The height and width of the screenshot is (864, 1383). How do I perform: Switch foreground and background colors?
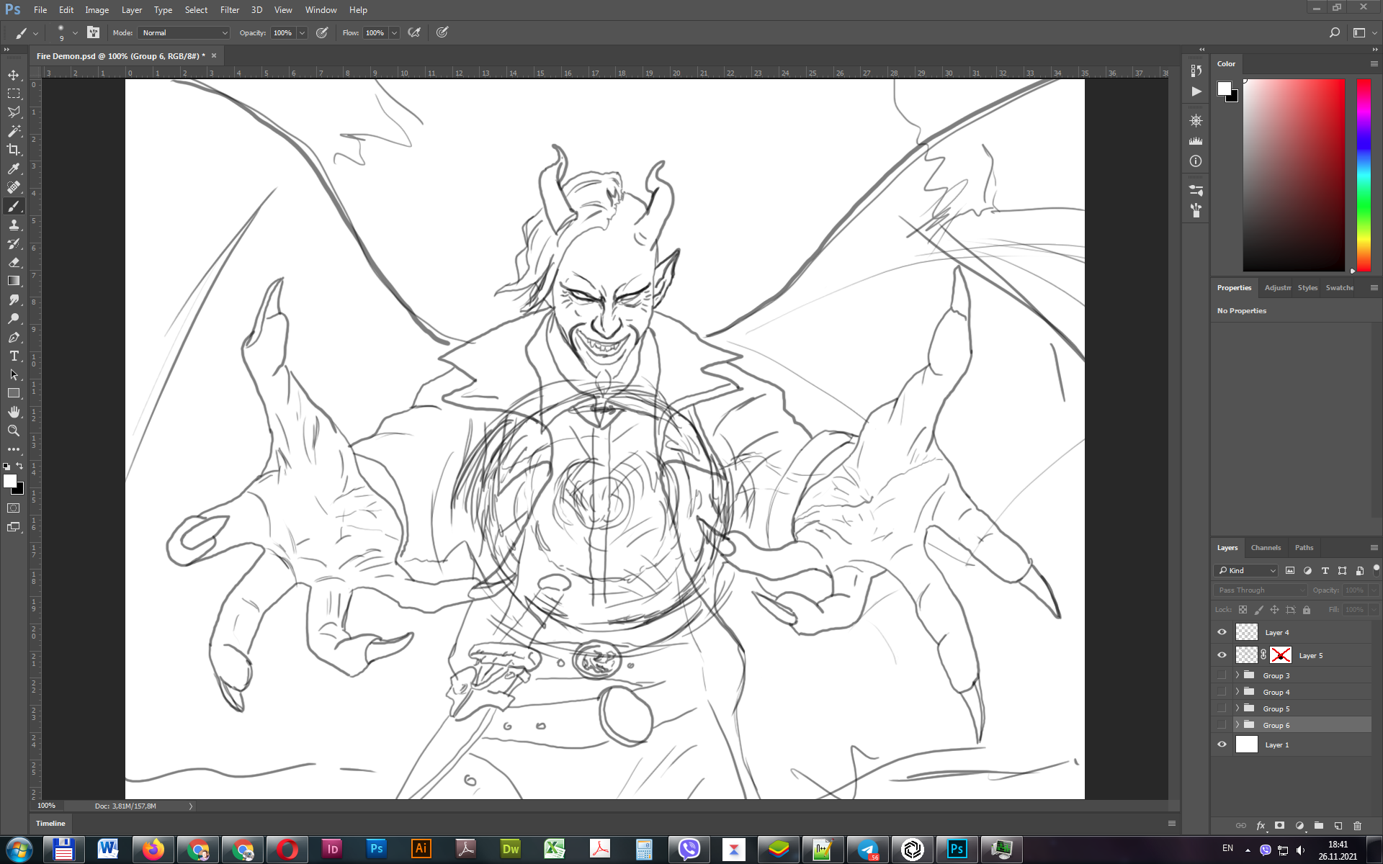pos(19,466)
